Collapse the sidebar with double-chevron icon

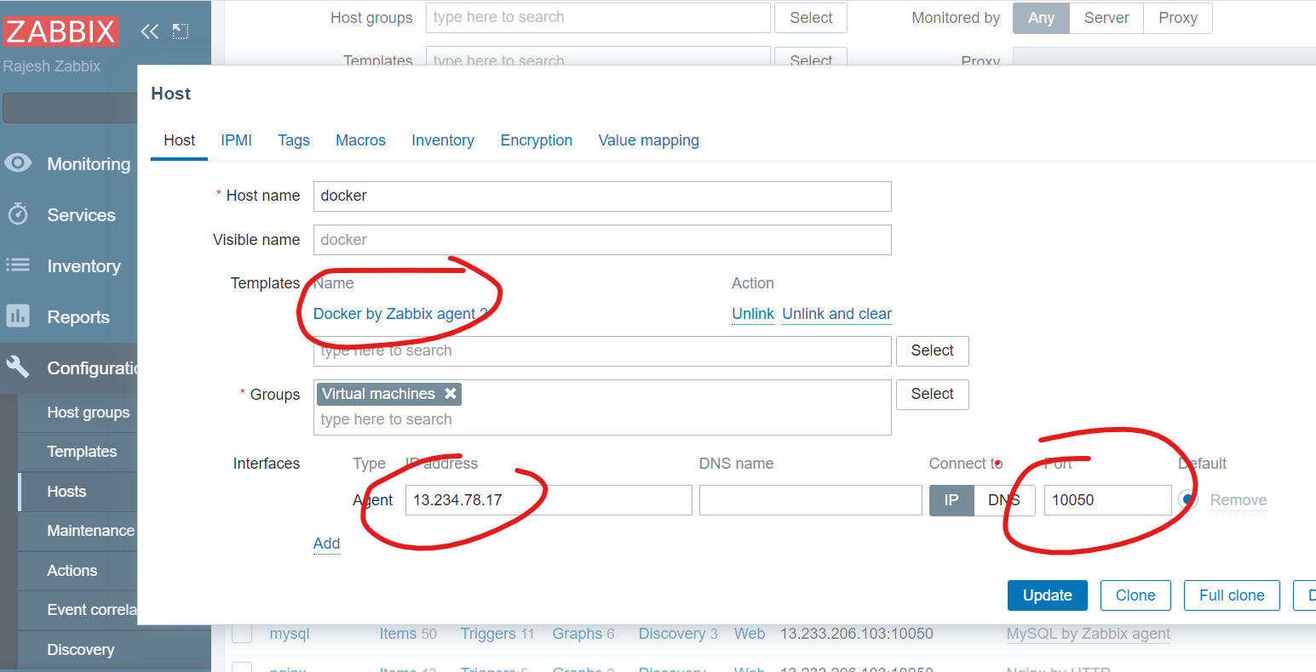[x=150, y=31]
